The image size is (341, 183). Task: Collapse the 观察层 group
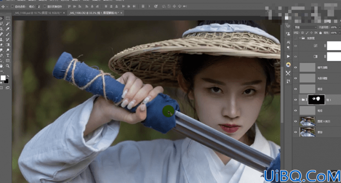(300, 38)
